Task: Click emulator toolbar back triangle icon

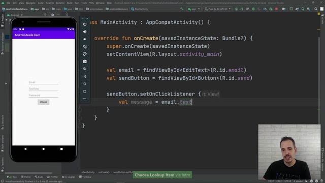Action: coord(85,76)
